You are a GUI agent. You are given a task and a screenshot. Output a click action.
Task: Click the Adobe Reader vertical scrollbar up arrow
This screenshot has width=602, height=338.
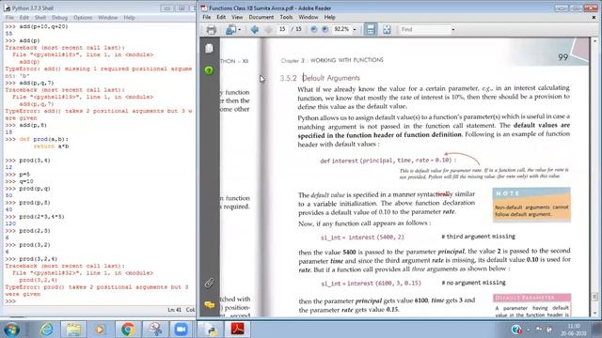pos(594,40)
